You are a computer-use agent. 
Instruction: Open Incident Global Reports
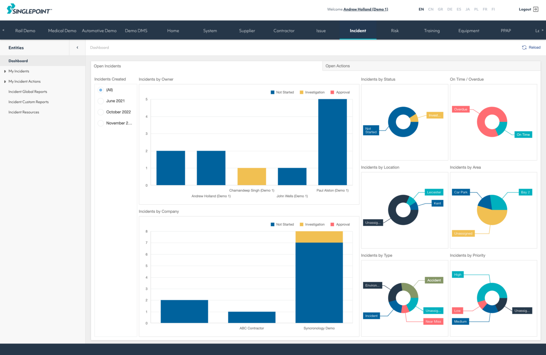[x=28, y=92]
